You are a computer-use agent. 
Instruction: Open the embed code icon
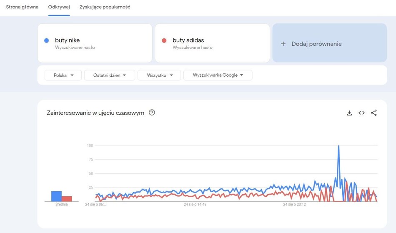point(361,113)
